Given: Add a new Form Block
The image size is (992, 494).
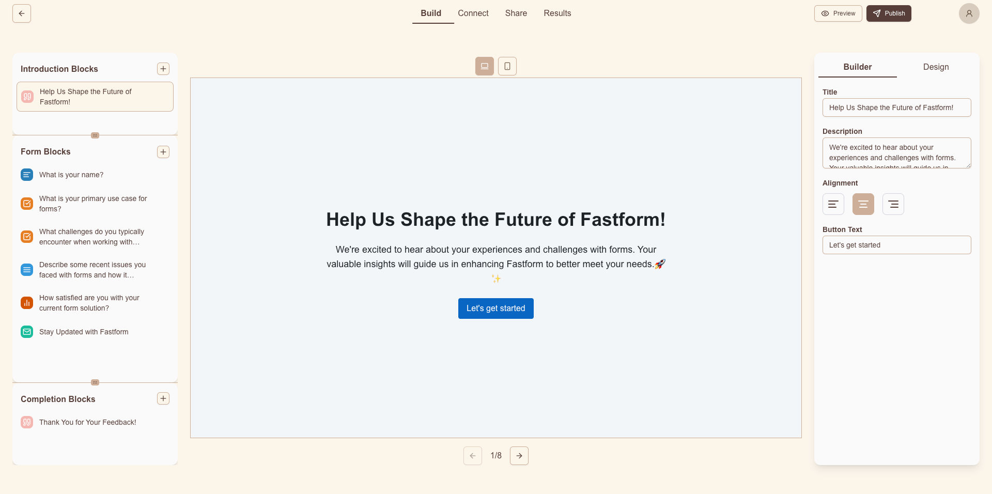Looking at the screenshot, I should (x=163, y=152).
